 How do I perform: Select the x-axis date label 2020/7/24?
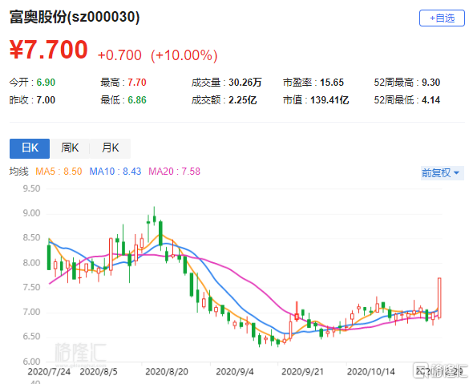coord(49,372)
